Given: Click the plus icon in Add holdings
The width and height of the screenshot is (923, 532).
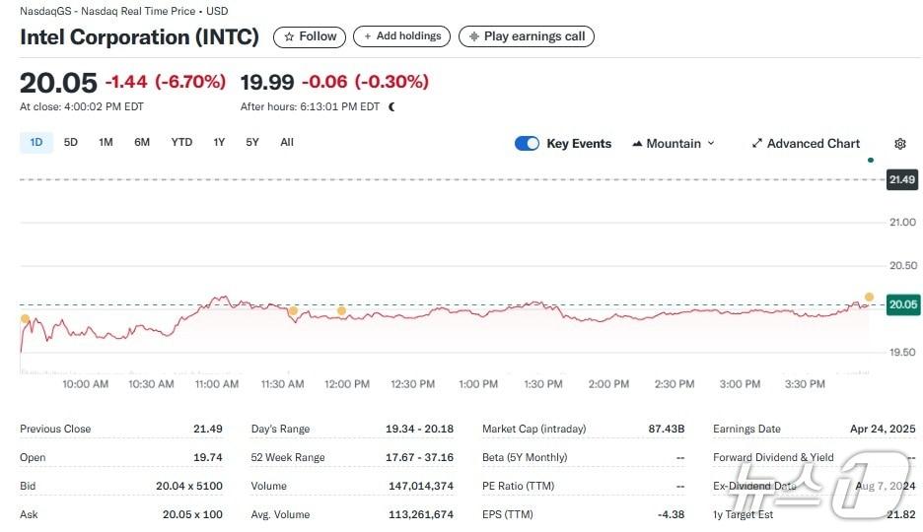Looking at the screenshot, I should pyautogui.click(x=368, y=36).
